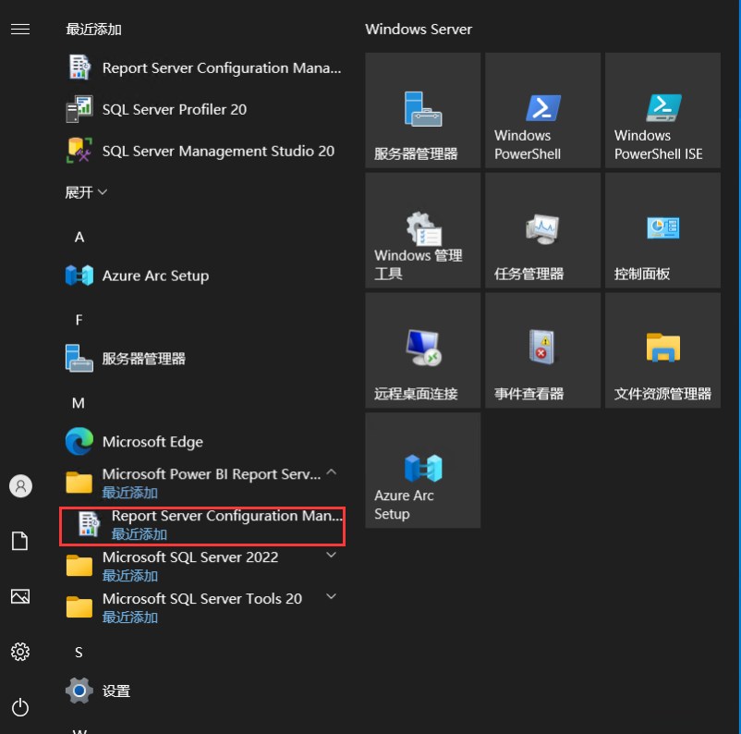
Task: Open the Settings gear in sidebar
Action: click(x=20, y=652)
